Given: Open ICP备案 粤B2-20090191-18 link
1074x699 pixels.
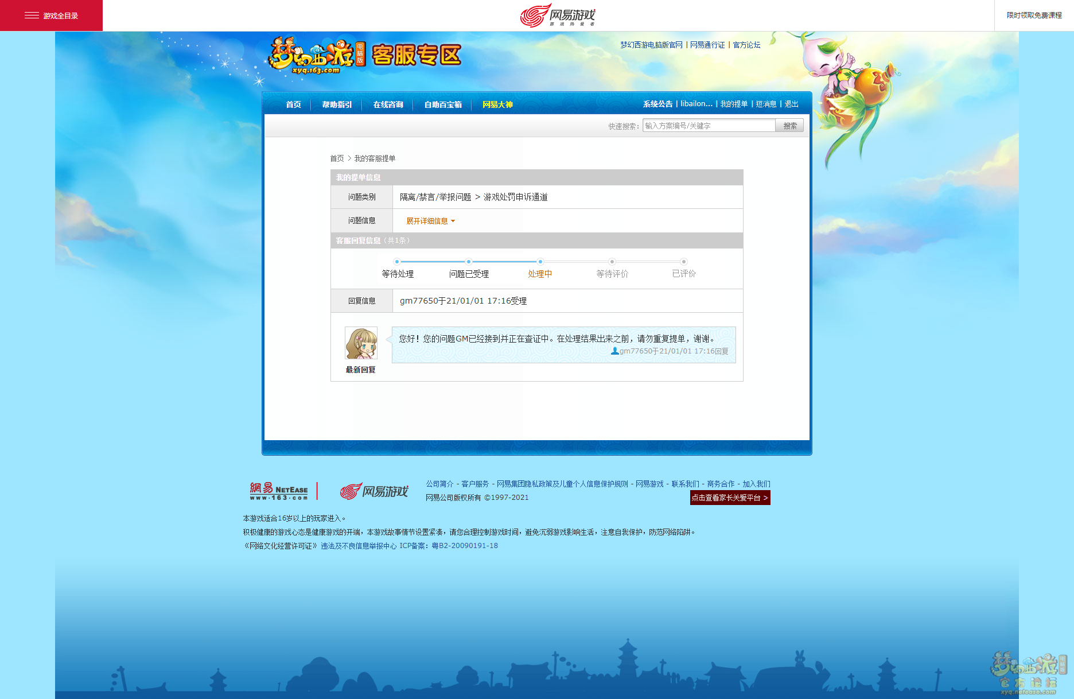Looking at the screenshot, I should [449, 546].
